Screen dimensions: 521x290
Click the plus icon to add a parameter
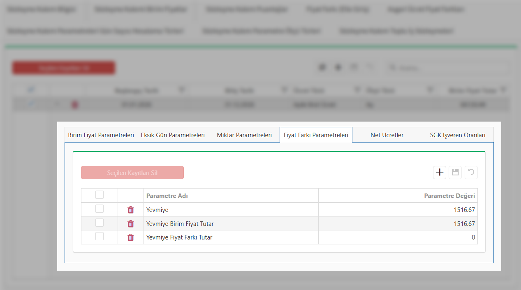pos(440,173)
